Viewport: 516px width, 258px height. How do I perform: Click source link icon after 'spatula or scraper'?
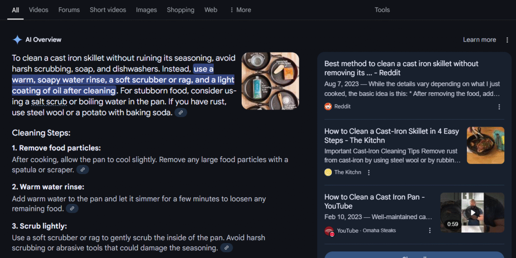[82, 170]
